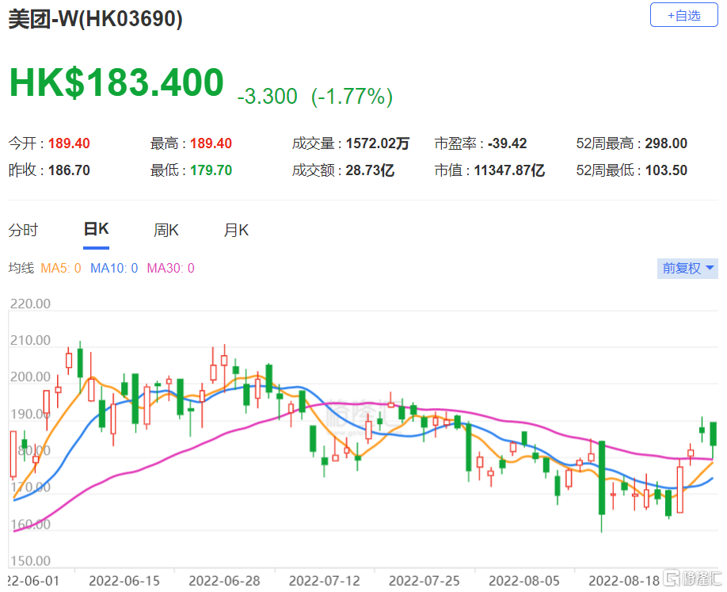The image size is (727, 592).
Task: Add stock to watchlist with +自选 button
Action: click(684, 15)
